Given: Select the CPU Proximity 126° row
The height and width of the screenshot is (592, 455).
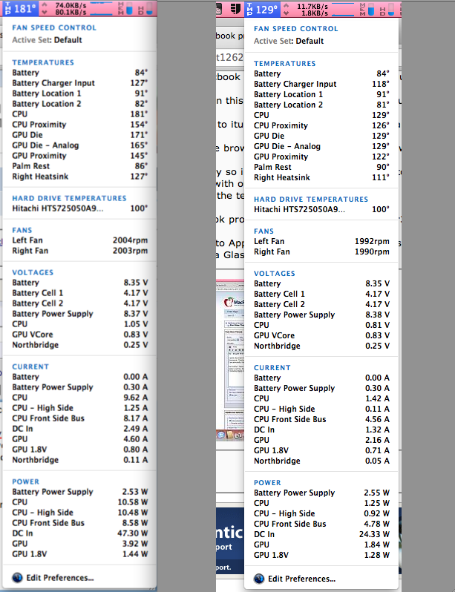Looking at the screenshot, I should 321,125.
